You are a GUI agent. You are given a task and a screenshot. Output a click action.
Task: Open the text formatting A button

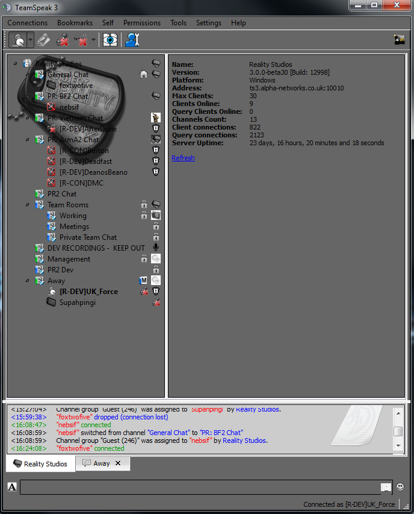[12, 487]
